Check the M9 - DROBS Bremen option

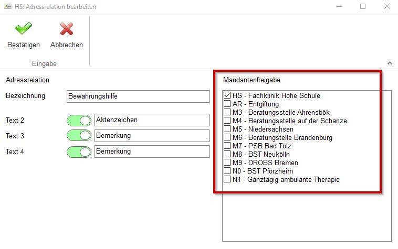(227, 163)
